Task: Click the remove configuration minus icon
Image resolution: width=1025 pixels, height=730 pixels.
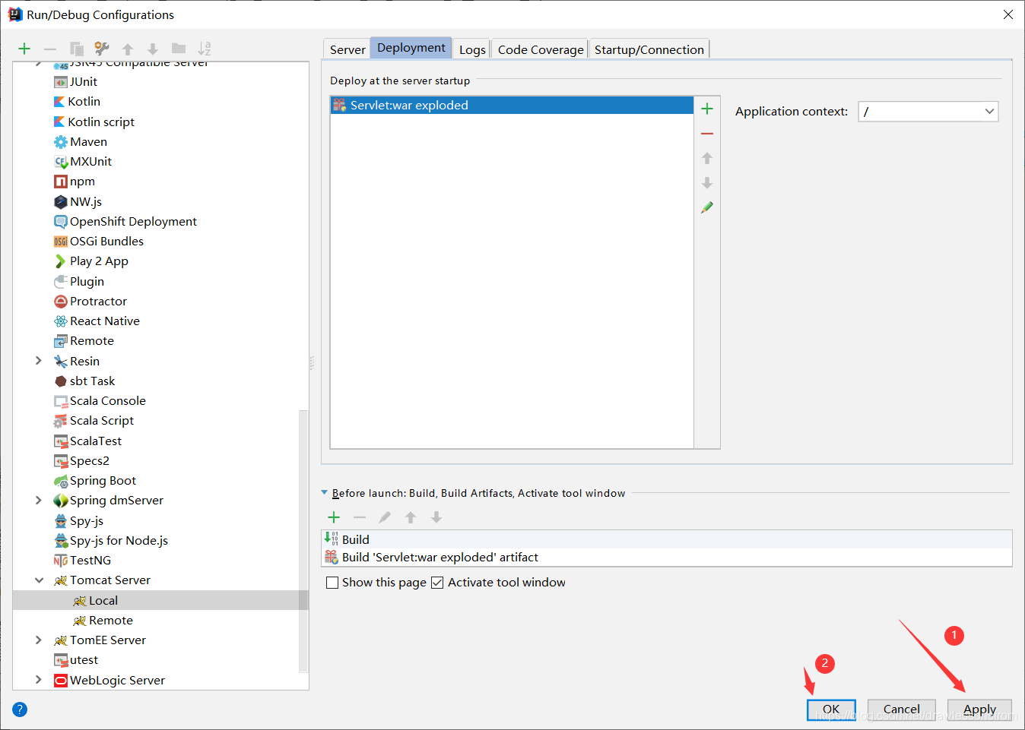Action: tap(50, 49)
